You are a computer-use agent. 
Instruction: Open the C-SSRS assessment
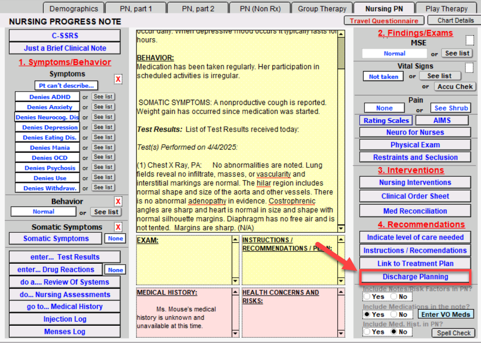64,35
